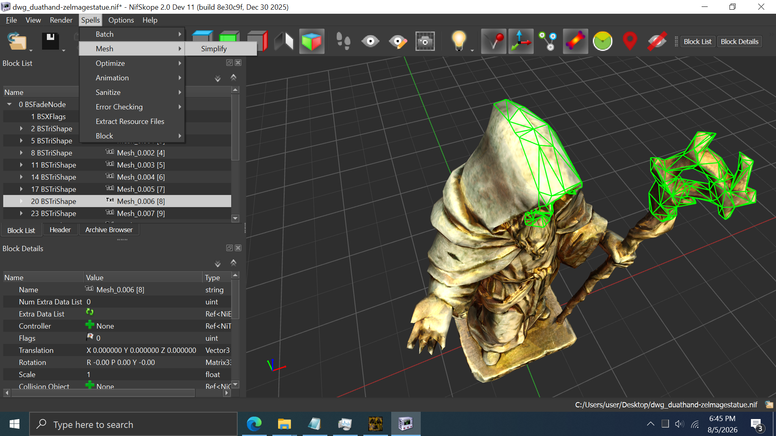Expand the 14 BSTriShape node
776x436 pixels.
21,177
